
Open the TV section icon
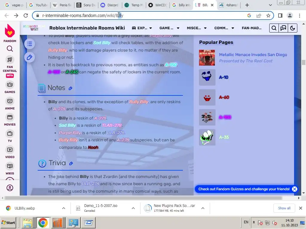point(10,134)
